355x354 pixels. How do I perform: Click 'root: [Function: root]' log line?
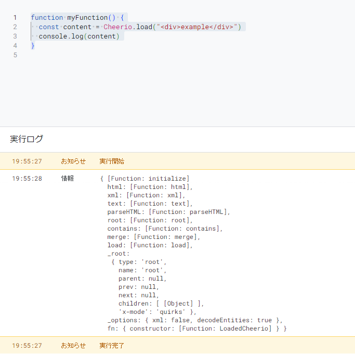150,220
